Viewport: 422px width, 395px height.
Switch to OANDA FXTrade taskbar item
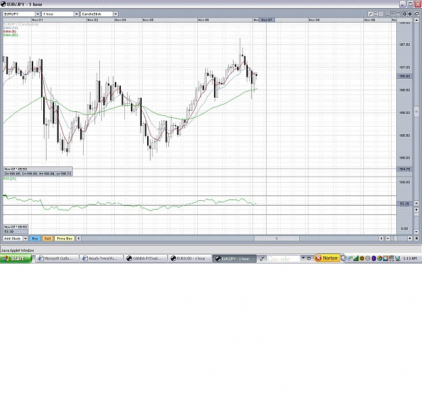tap(146, 258)
